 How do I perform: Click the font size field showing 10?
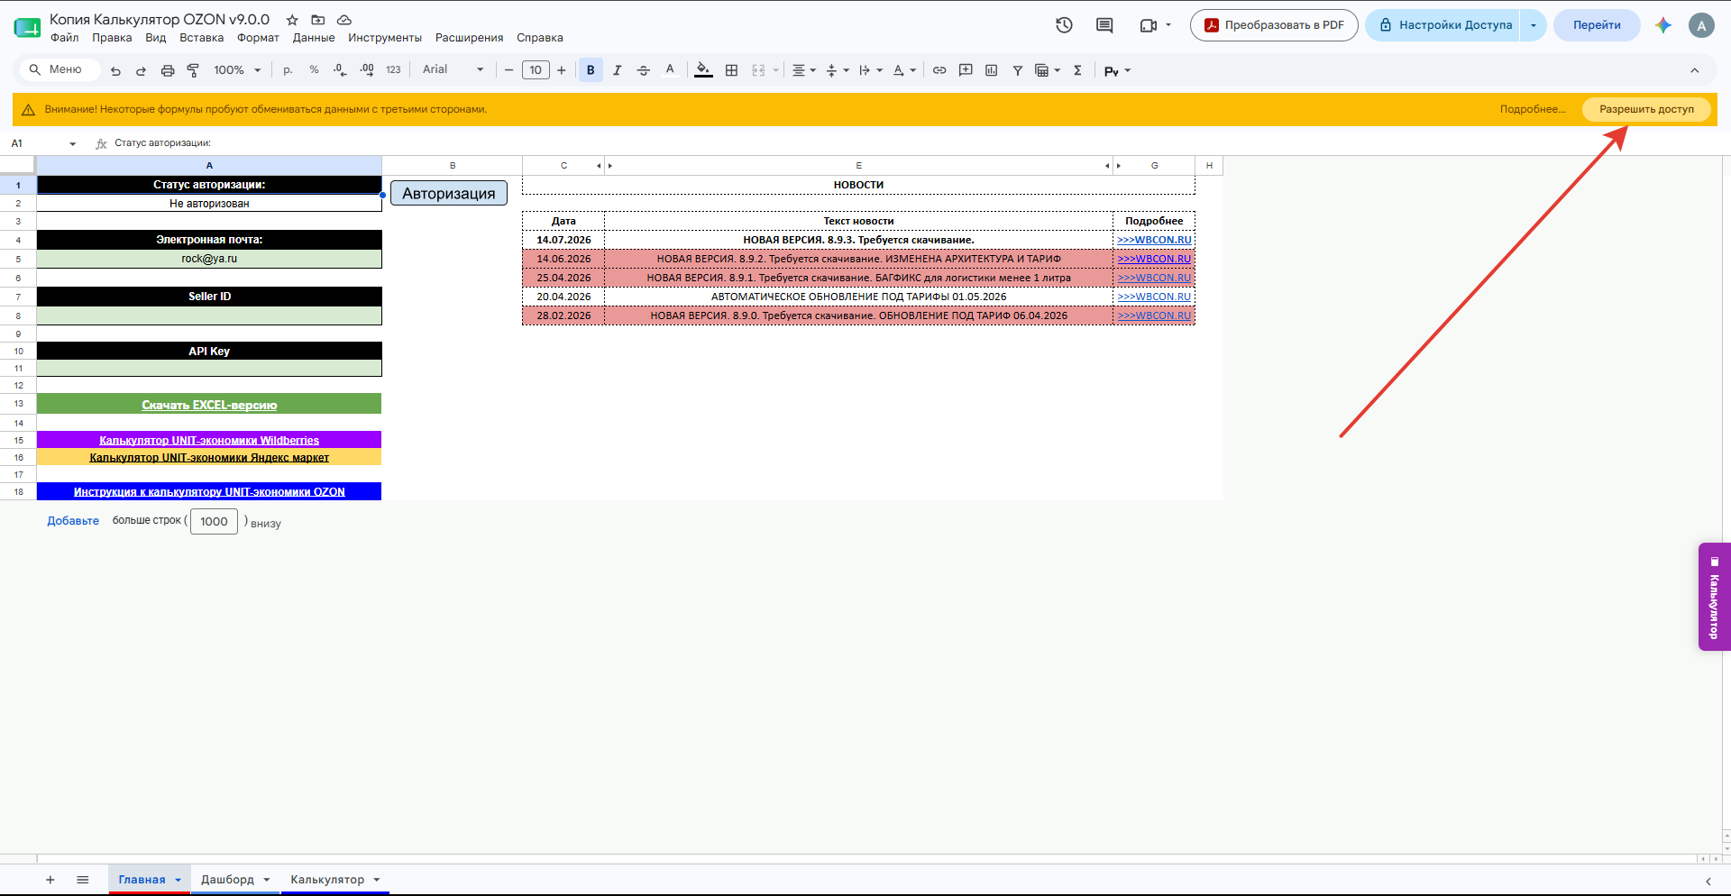tap(536, 70)
